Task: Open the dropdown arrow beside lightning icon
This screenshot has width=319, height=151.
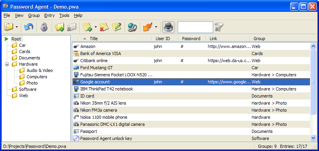Action: (x=156, y=27)
